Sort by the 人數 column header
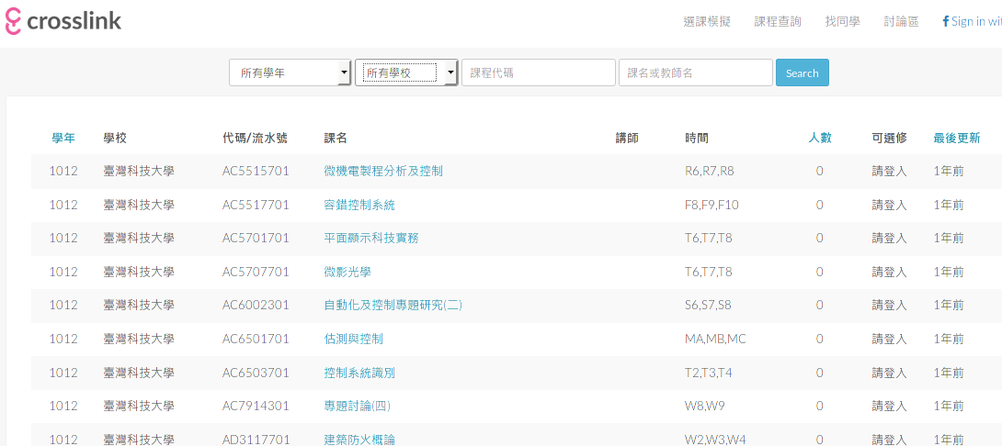1002x446 pixels. click(x=820, y=138)
